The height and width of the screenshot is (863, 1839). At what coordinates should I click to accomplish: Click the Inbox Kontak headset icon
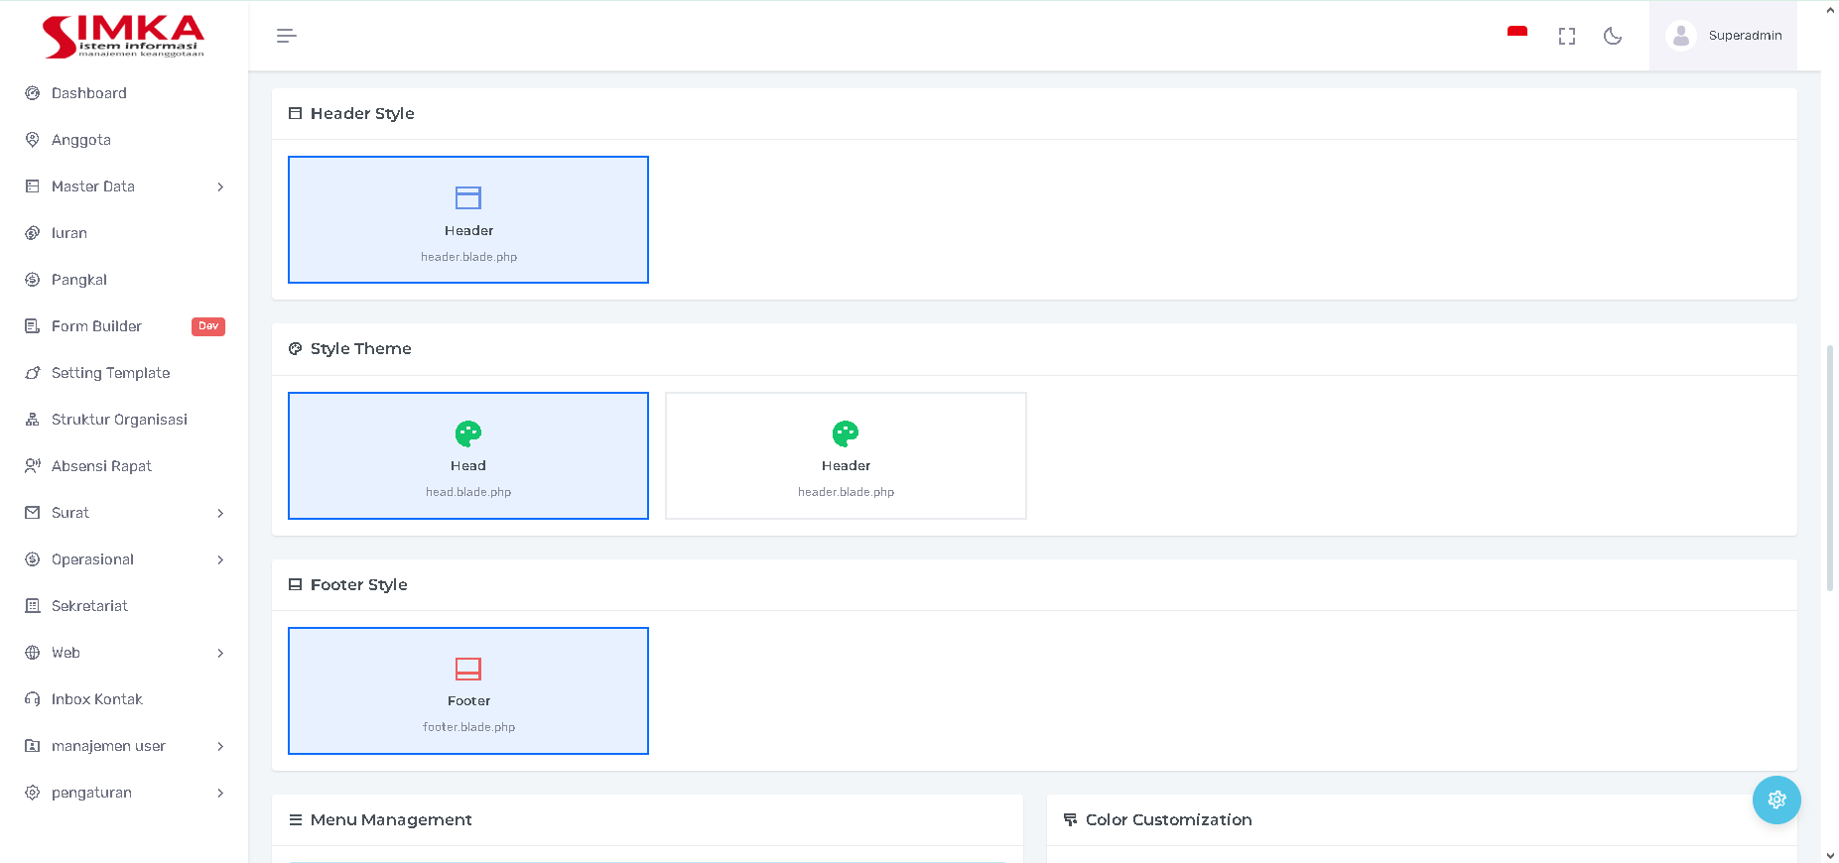coord(33,699)
